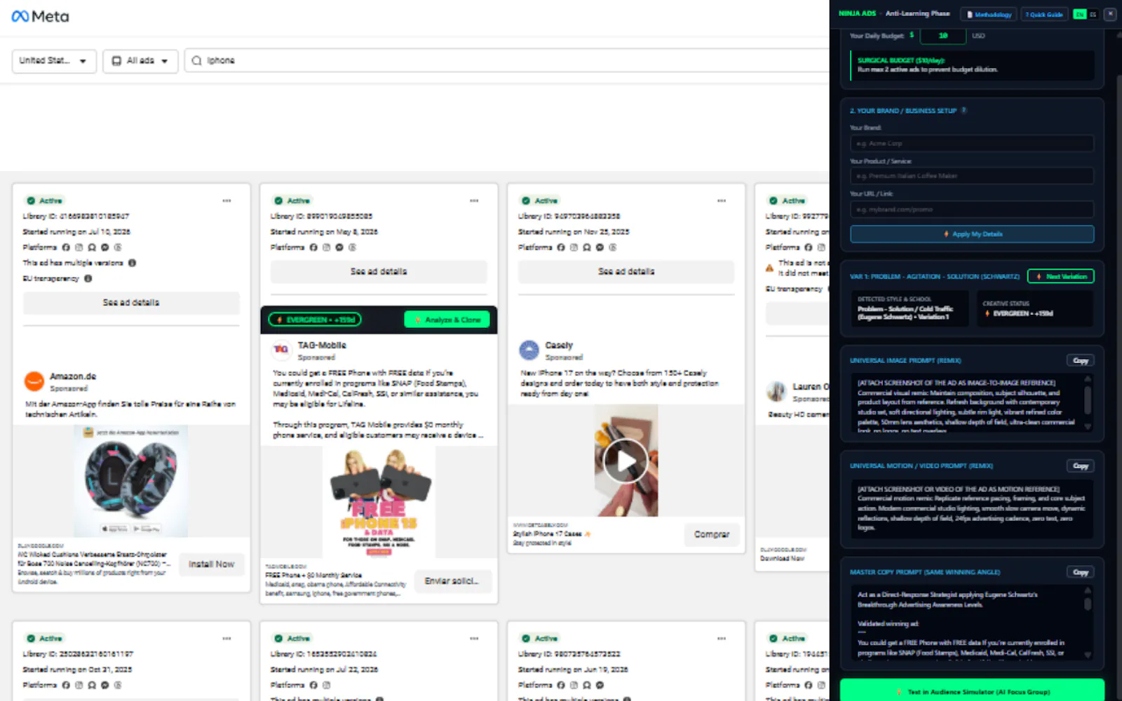
Task: Click the Meta logo
Action: (41, 16)
